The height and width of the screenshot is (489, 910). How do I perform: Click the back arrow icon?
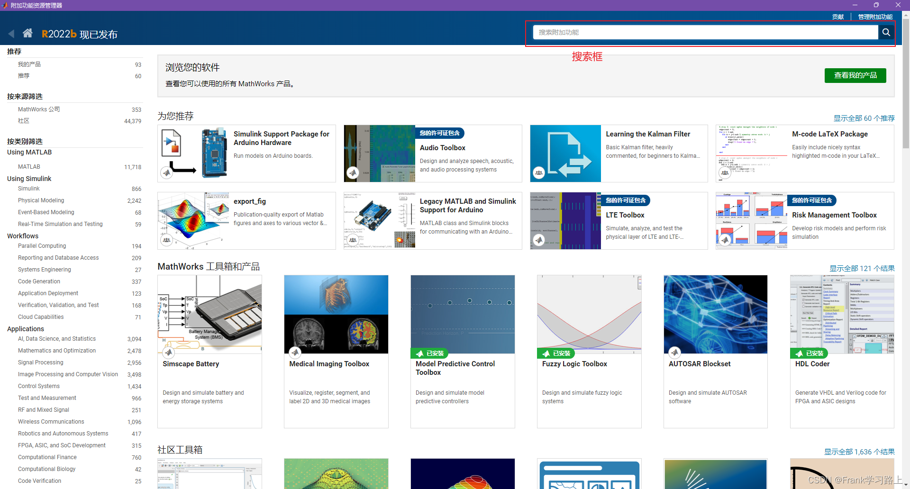(11, 34)
